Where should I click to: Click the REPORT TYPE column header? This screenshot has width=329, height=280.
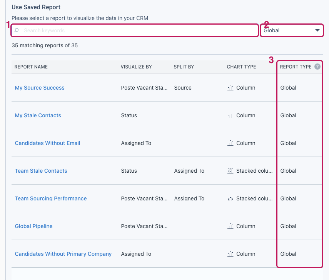(296, 67)
